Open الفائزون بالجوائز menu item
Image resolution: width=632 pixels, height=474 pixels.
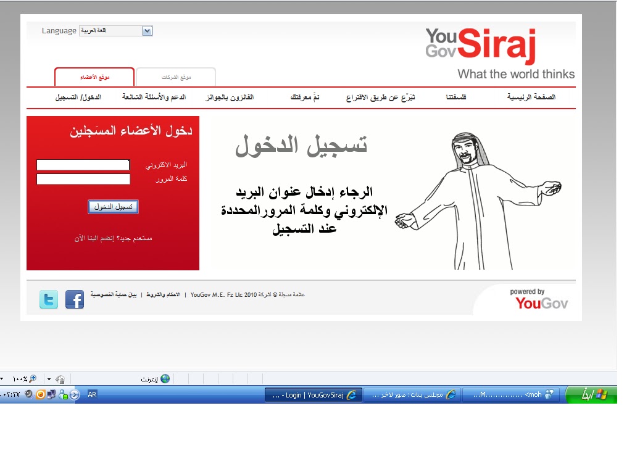(230, 97)
